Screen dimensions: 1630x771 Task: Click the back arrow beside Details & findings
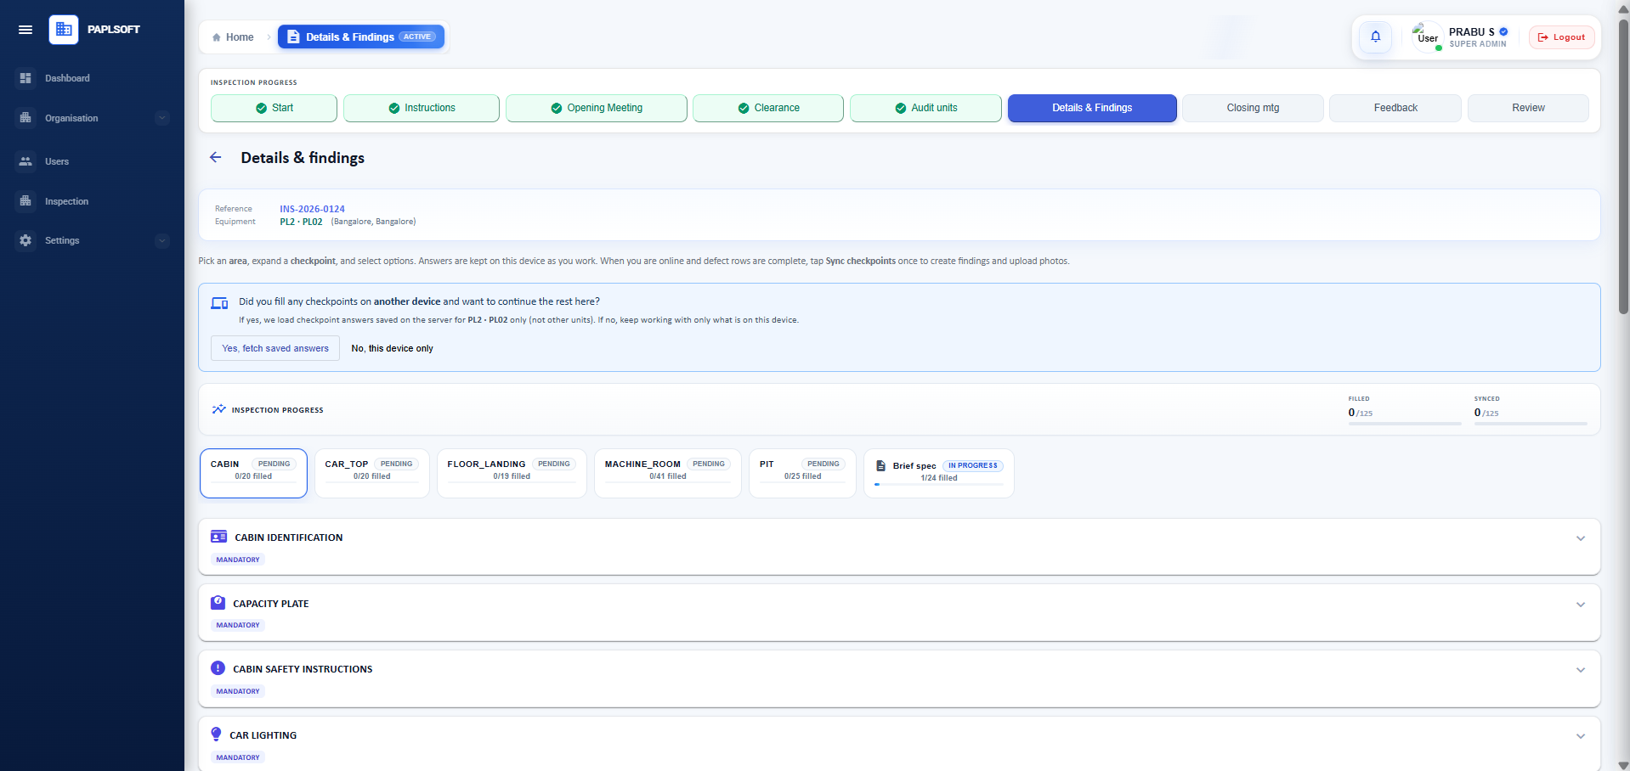click(x=216, y=157)
